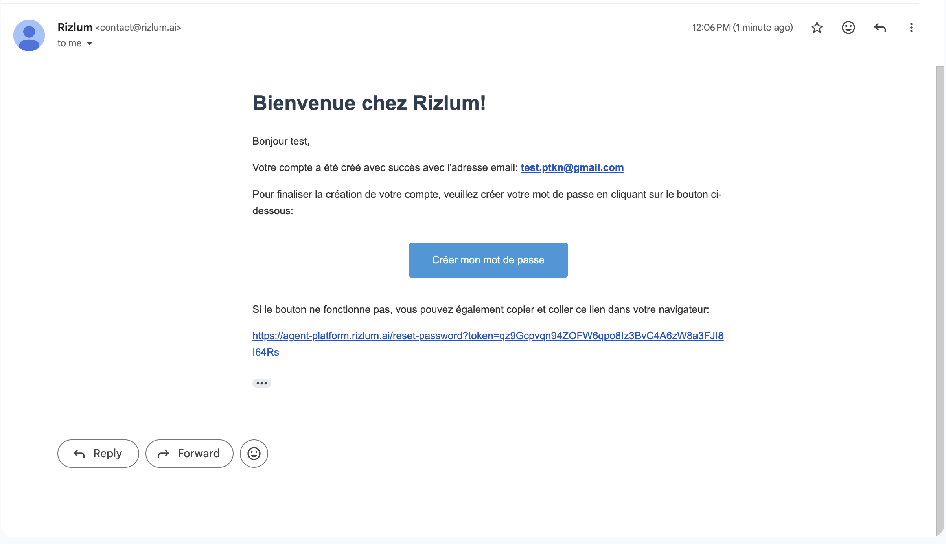Click the vertical scrollbar on the right

940,301
